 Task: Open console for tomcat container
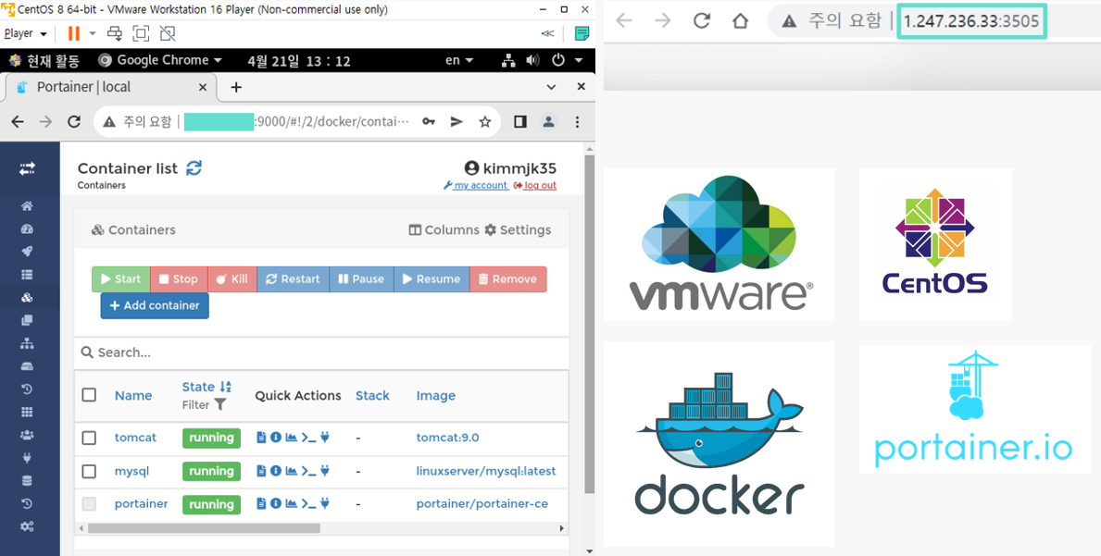pos(308,438)
